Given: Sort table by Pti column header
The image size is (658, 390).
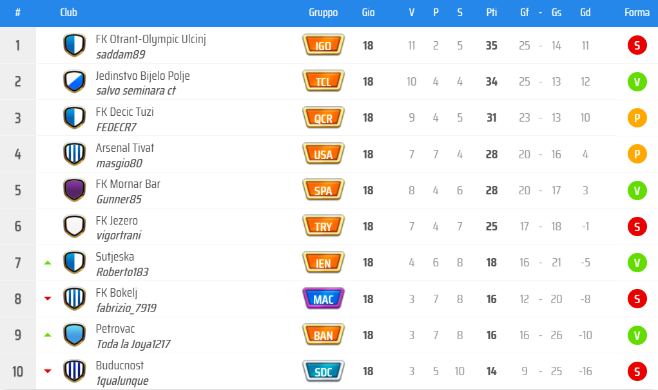Looking at the screenshot, I should [491, 13].
